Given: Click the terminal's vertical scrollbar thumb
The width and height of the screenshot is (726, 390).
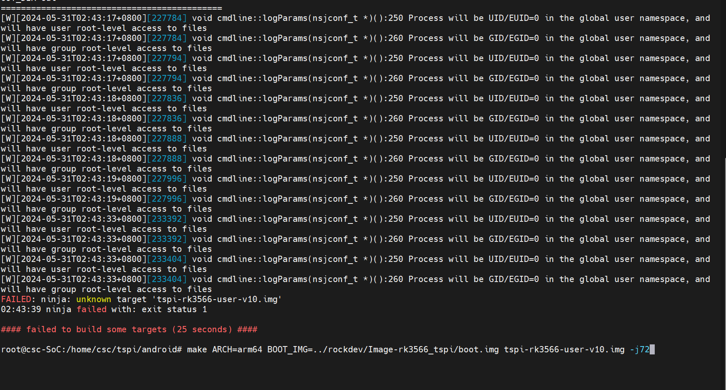Looking at the screenshot, I should point(724,272).
